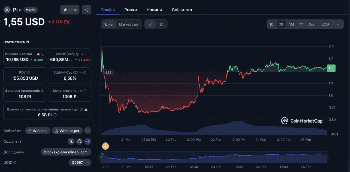Viewport: 350px width, 172px height.
Task: Set the chart range to 1M
Action: coord(291,24)
